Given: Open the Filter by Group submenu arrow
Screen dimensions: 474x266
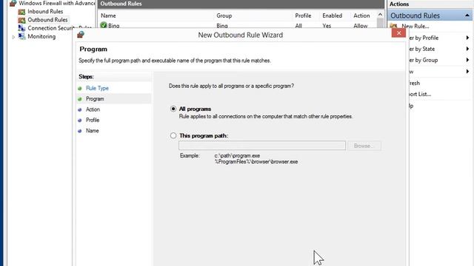Looking at the screenshot, I should point(467,60).
